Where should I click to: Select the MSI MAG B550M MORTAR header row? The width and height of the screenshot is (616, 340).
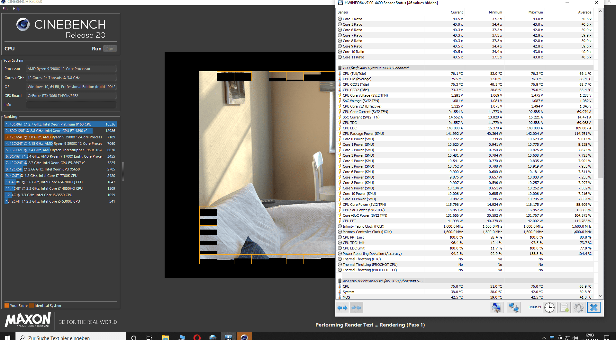465,281
